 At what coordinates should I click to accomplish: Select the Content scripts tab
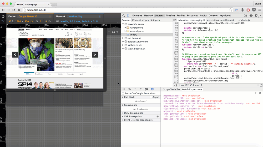tap(140, 20)
